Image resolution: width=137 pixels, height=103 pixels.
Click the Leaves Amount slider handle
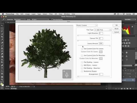[110, 46]
